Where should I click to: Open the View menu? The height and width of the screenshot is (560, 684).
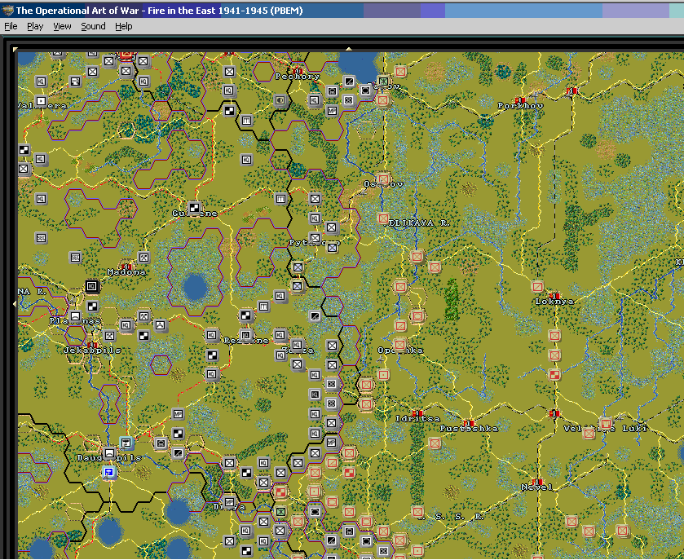pos(62,26)
